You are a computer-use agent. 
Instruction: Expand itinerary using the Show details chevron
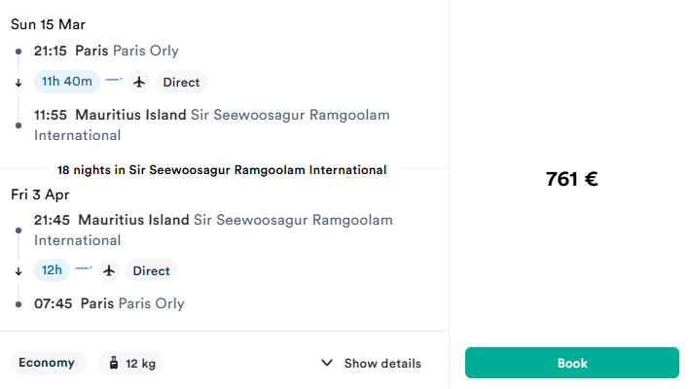pyautogui.click(x=327, y=364)
